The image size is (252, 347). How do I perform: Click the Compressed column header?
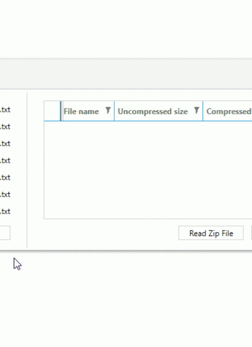(x=228, y=111)
